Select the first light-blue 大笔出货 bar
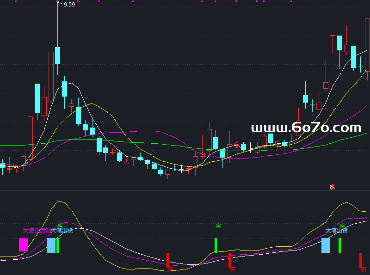 [51, 245]
